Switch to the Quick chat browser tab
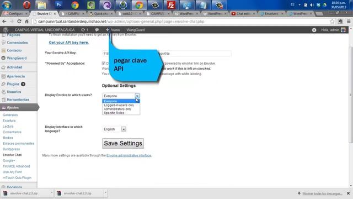Screen dimensions: 353x199 click(100, 14)
